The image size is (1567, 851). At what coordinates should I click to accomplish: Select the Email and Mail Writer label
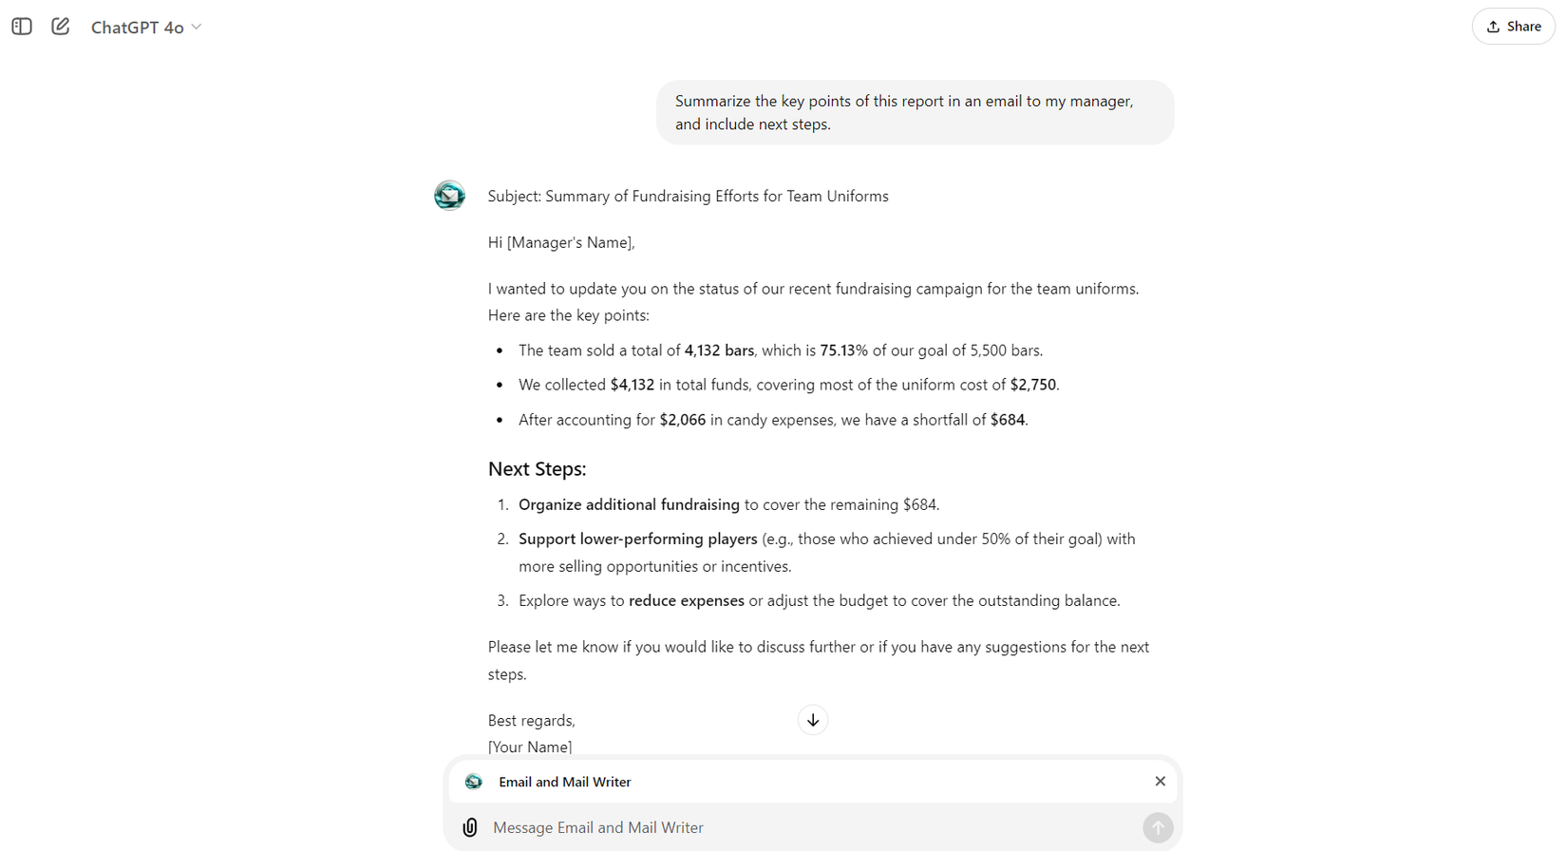click(x=564, y=782)
